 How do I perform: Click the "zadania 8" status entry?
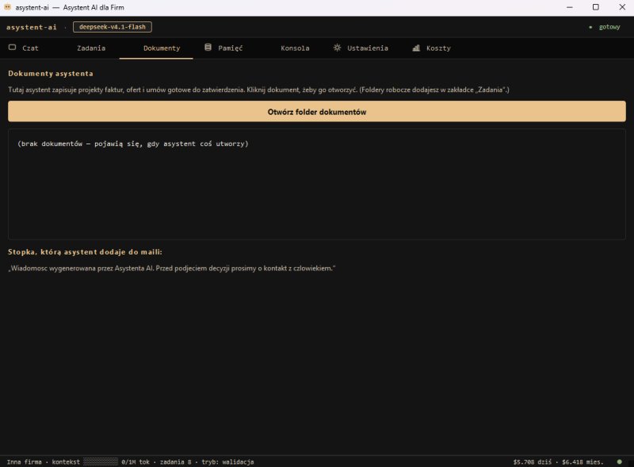pyautogui.click(x=175, y=461)
